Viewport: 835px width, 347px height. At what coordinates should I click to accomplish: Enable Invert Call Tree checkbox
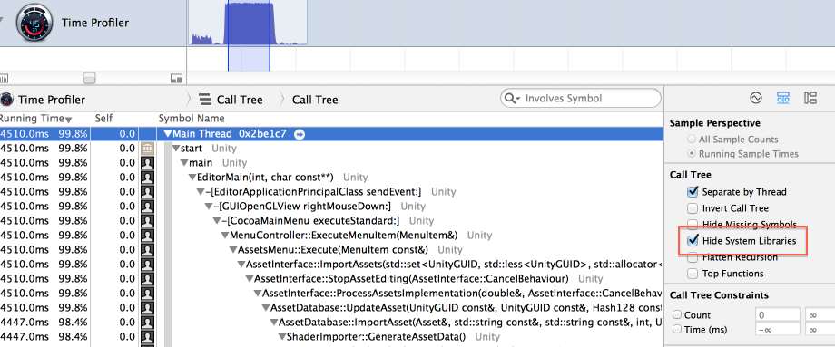tap(693, 208)
